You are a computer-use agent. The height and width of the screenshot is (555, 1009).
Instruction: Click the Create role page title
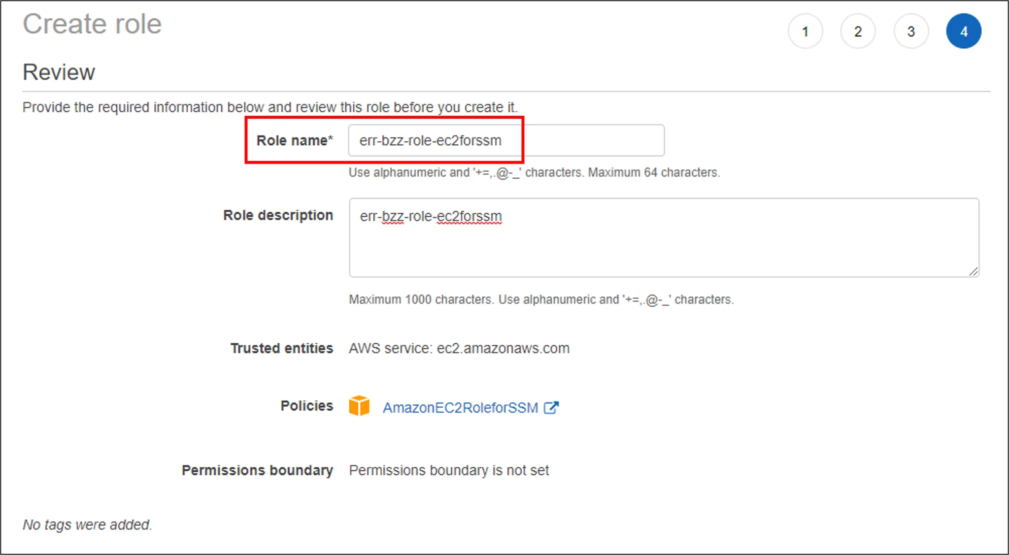pyautogui.click(x=92, y=24)
